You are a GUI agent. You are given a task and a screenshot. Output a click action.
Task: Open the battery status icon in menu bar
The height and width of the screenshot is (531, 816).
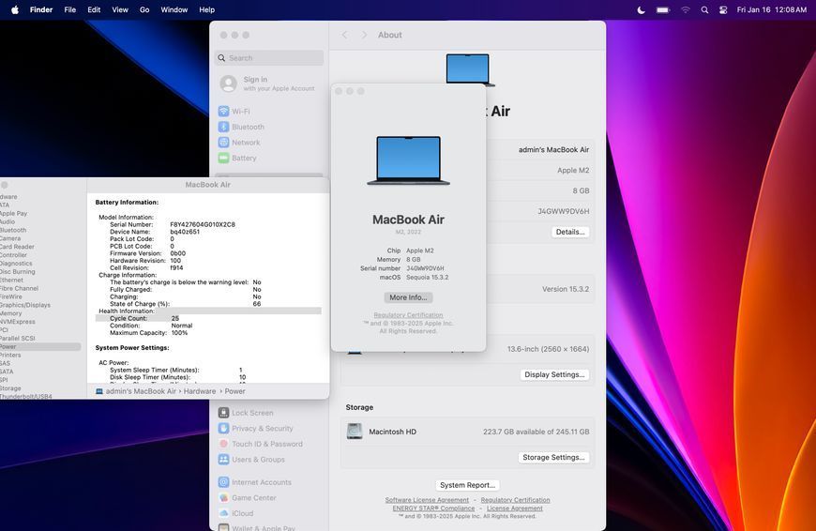663,9
